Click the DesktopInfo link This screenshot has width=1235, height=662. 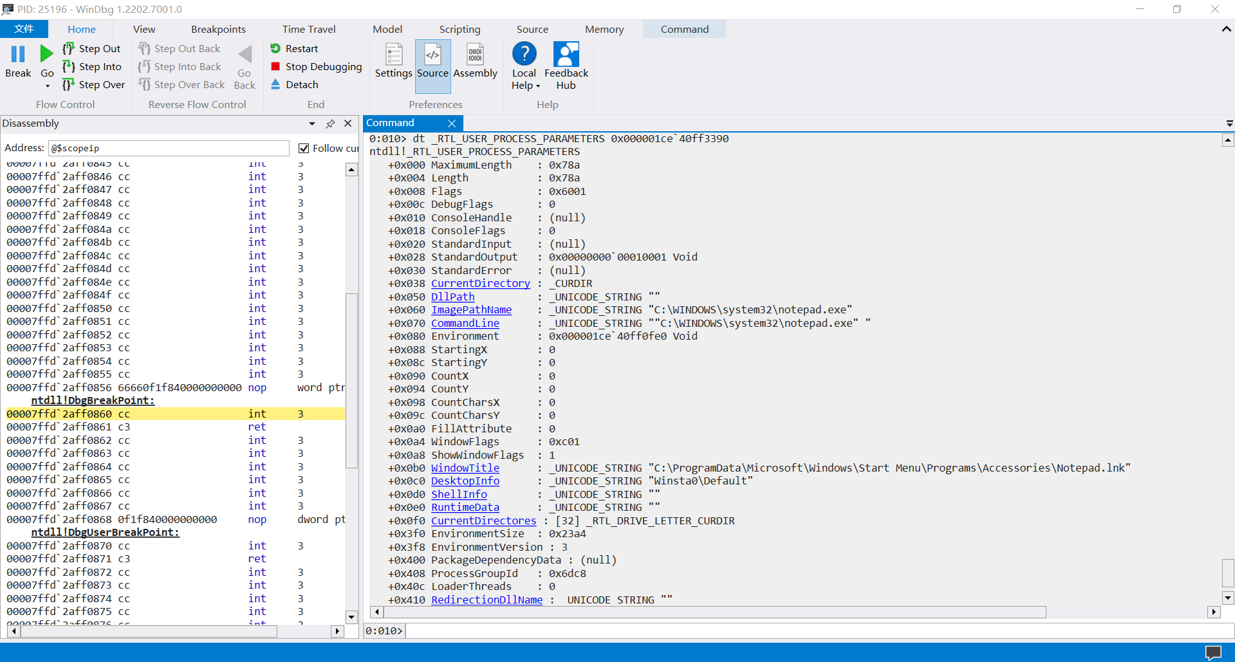point(465,481)
